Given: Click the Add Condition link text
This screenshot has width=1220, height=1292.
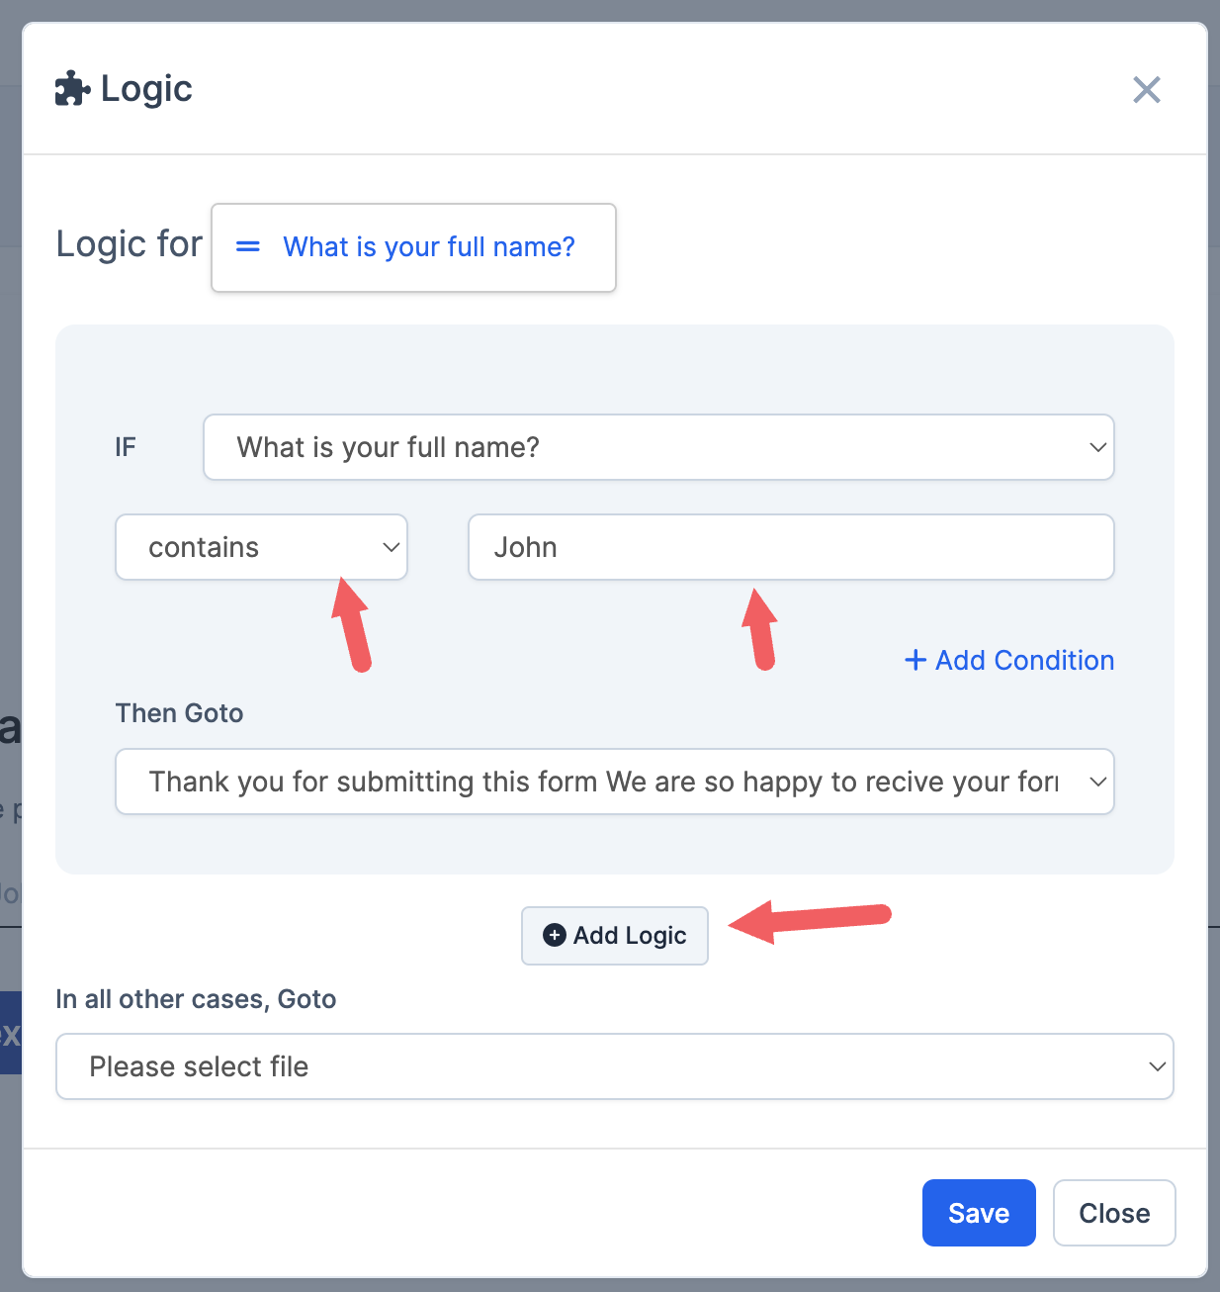Looking at the screenshot, I should point(1024,660).
